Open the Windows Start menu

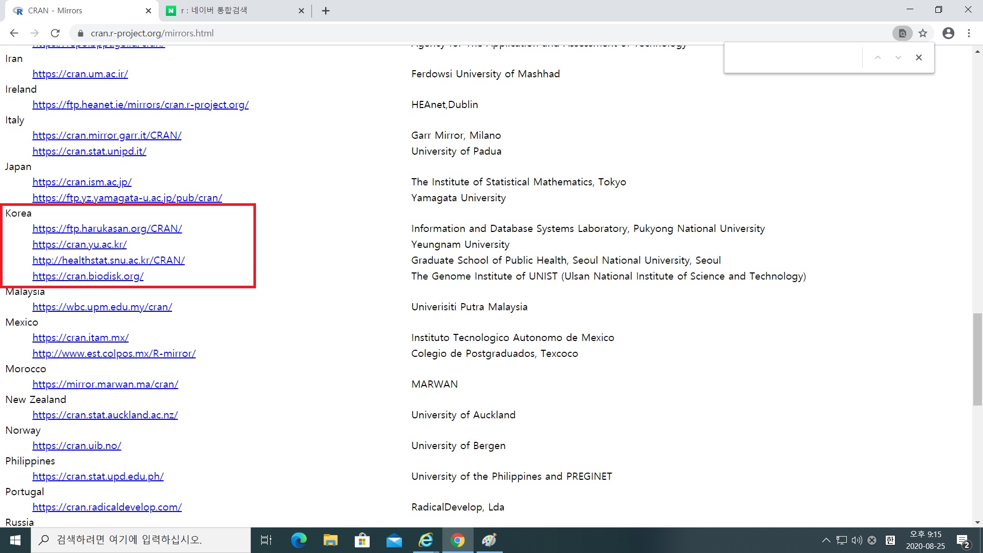pos(15,540)
